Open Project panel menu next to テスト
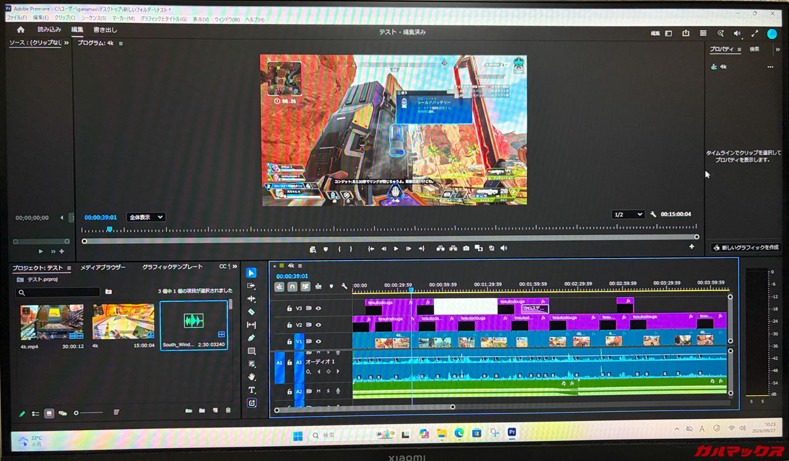This screenshot has width=789, height=461. tap(69, 268)
